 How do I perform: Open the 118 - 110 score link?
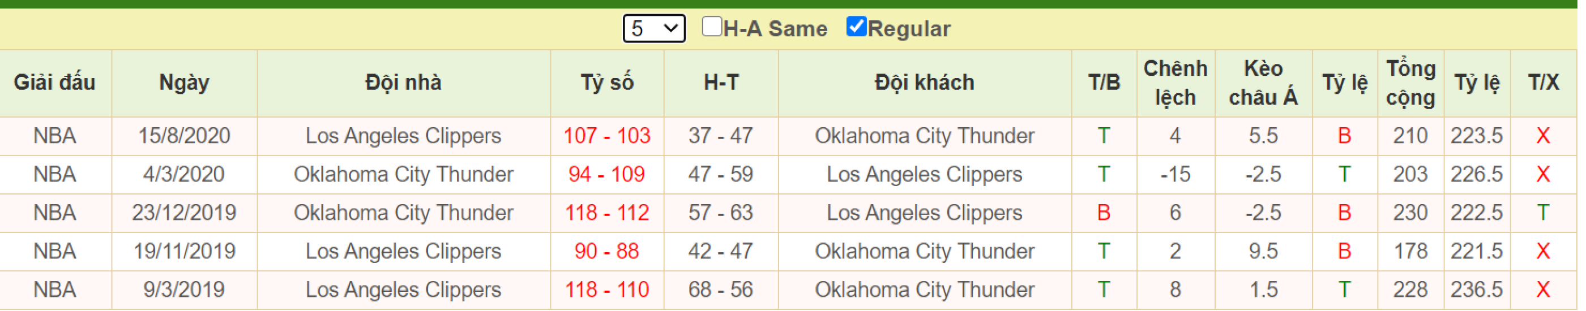[x=607, y=290]
